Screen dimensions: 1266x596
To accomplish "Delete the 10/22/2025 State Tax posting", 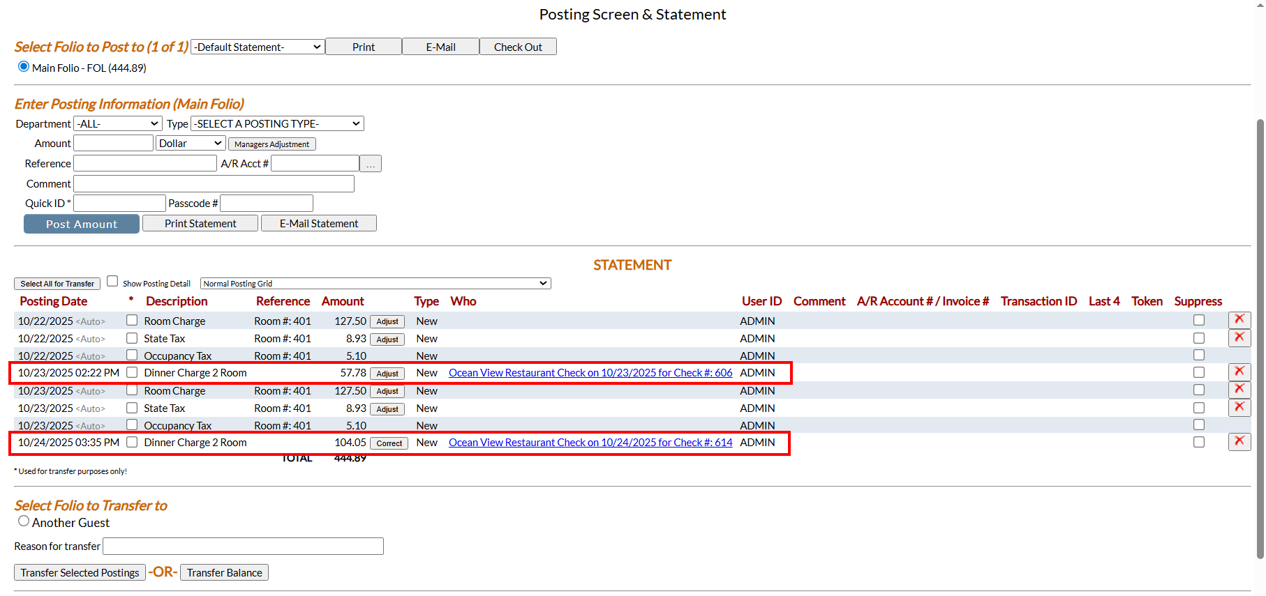I will pos(1239,338).
